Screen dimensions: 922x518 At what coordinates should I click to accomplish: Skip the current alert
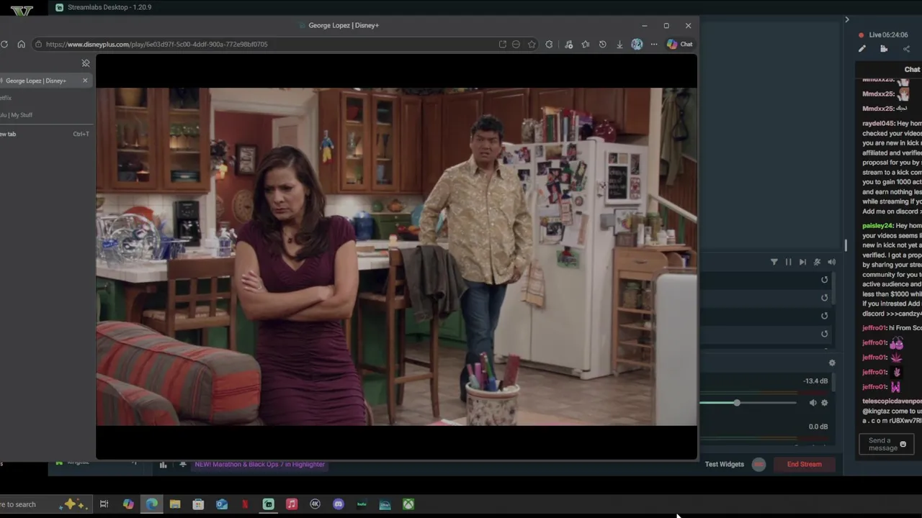(802, 263)
